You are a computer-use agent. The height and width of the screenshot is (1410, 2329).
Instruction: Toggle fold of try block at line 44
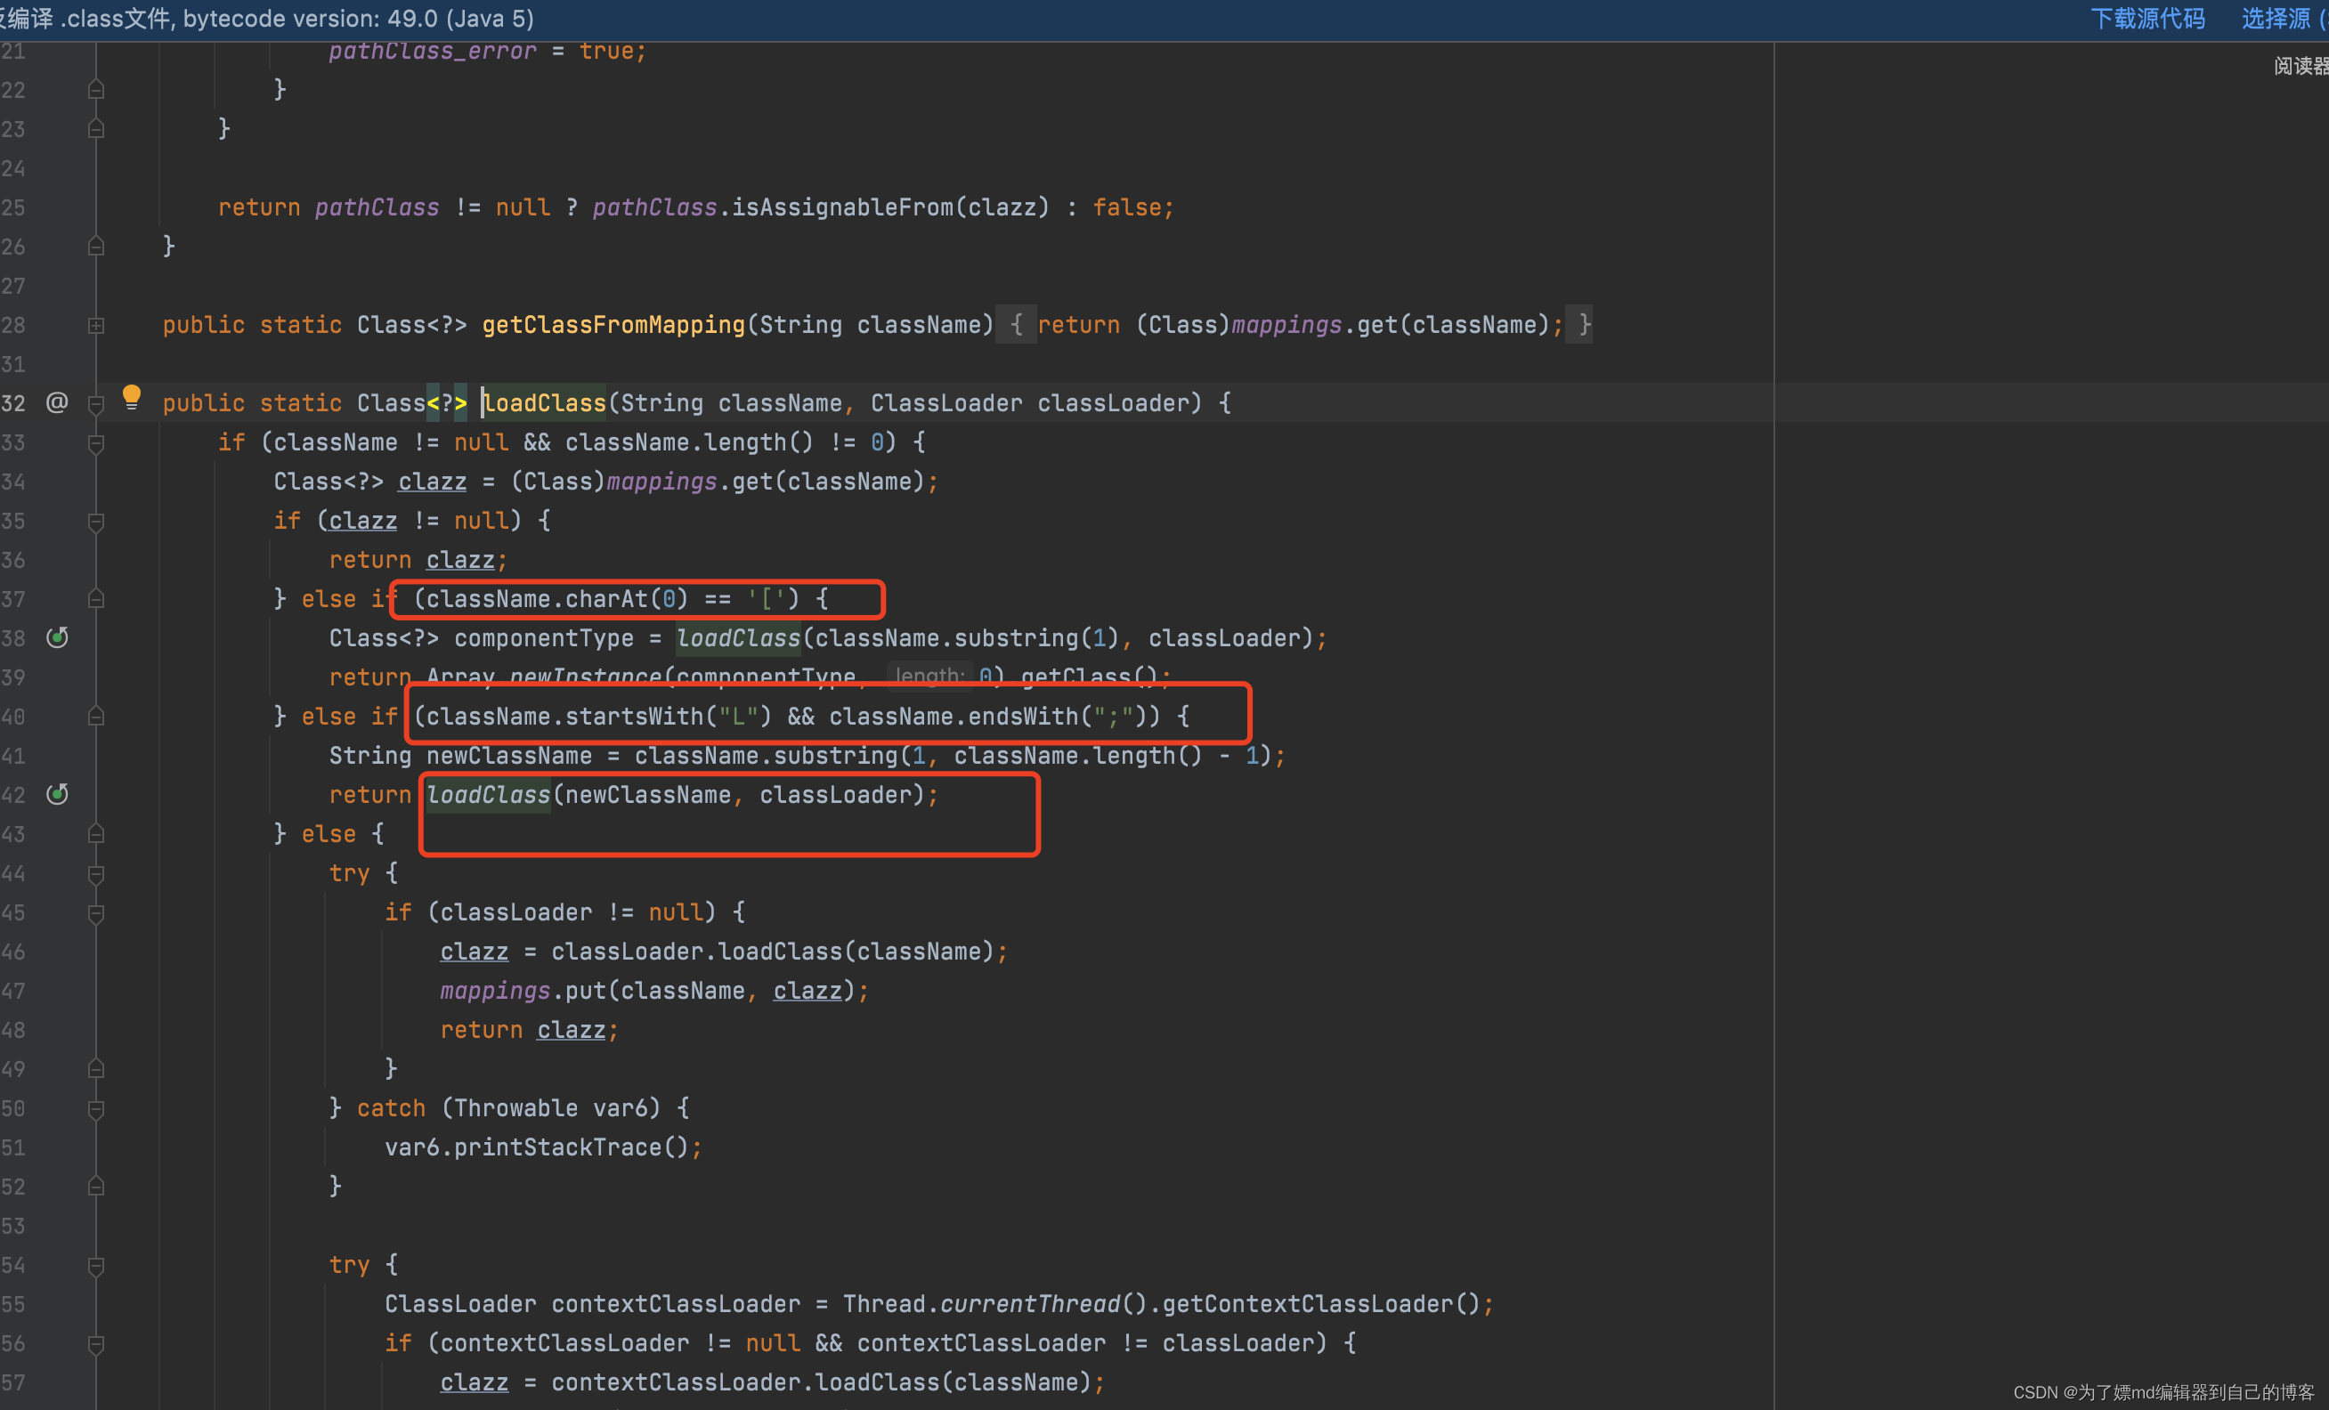click(95, 874)
